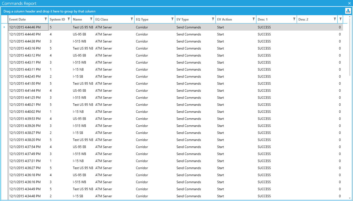Viewport: 353px width, 201px height.
Task: Select row dated 12/1/2015 4:44:46 PM
Action: click(x=175, y=27)
